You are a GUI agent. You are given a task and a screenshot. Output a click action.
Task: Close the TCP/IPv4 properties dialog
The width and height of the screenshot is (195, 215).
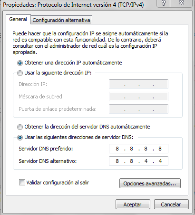[x=181, y=3]
